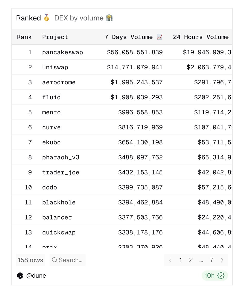This screenshot has width=242, height=295.
Task: Jump to page 7 of the table
Action: pos(212,260)
